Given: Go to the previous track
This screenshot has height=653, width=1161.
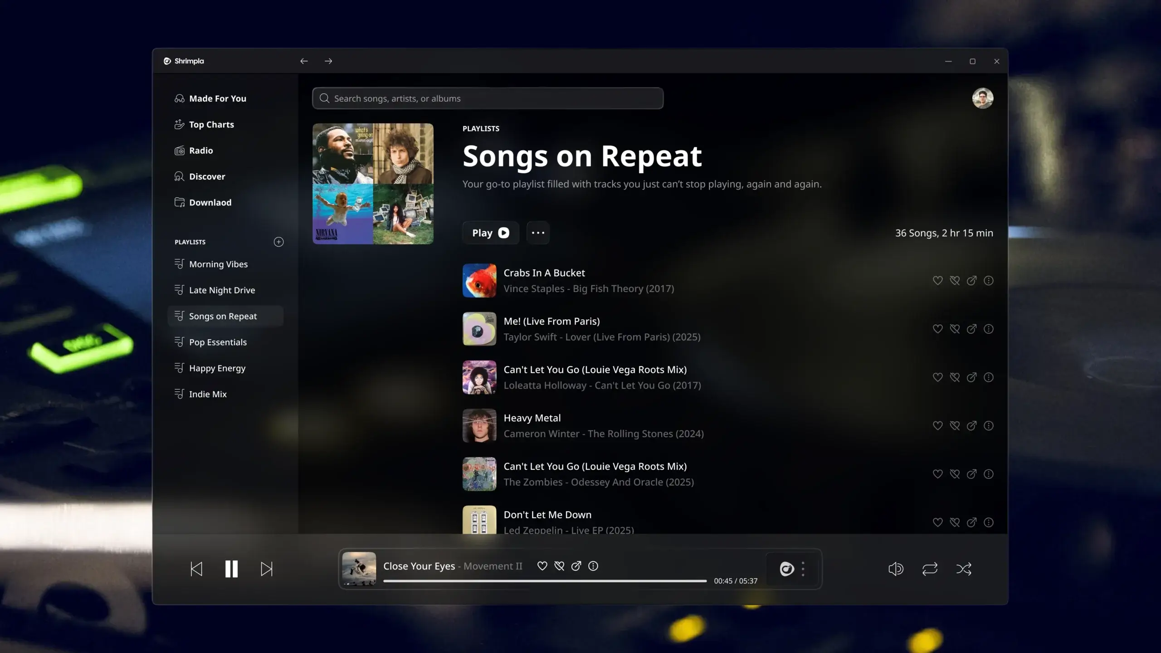Looking at the screenshot, I should click(196, 569).
